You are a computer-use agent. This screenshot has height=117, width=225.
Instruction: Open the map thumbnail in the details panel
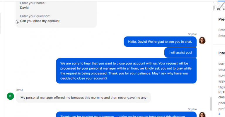[x=219, y=6]
